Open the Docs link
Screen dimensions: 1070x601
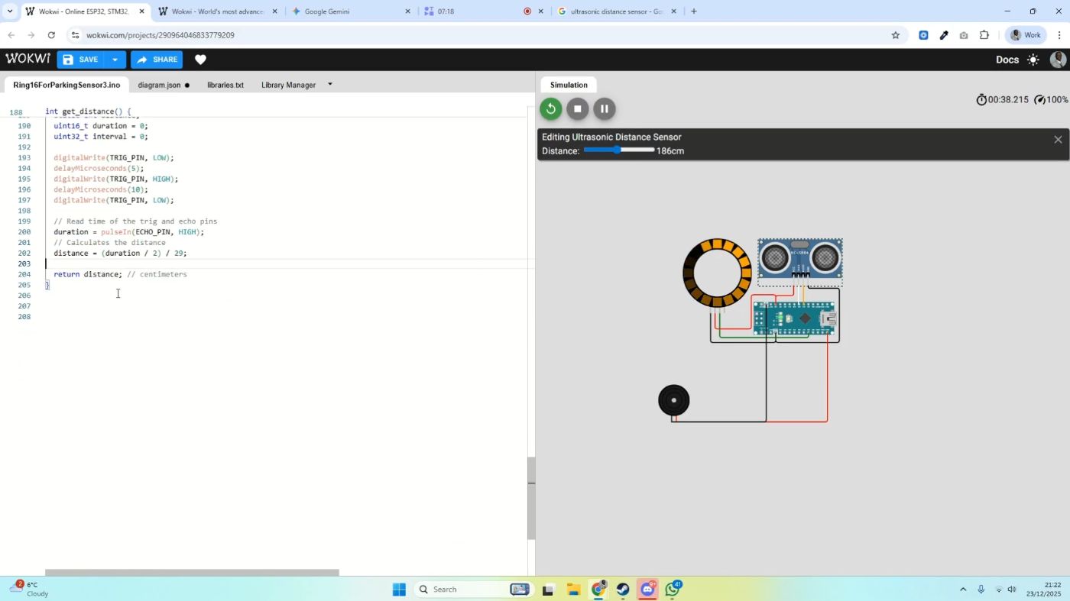point(1007,60)
